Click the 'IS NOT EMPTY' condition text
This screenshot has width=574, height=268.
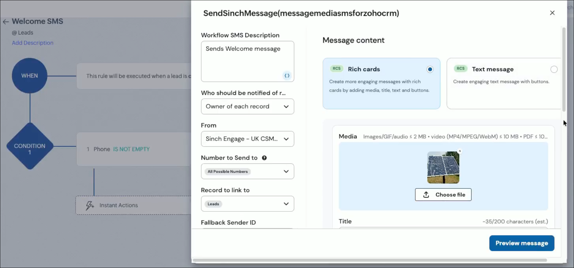(131, 149)
